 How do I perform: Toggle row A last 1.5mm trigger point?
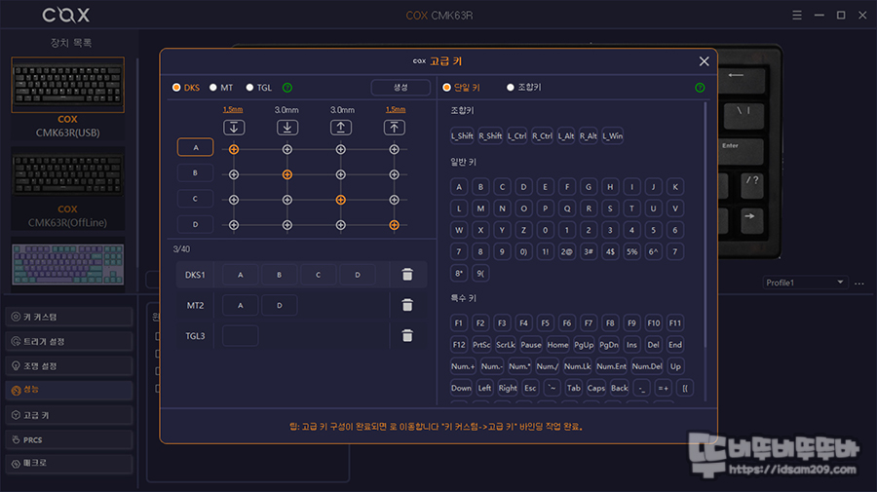pyautogui.click(x=395, y=149)
